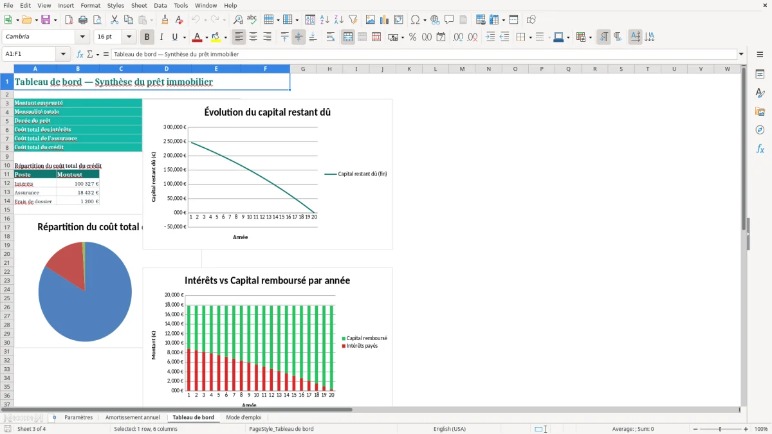The image size is (772, 434).
Task: Format cell as percent
Action: [x=412, y=37]
